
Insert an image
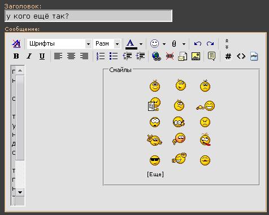click(x=196, y=56)
